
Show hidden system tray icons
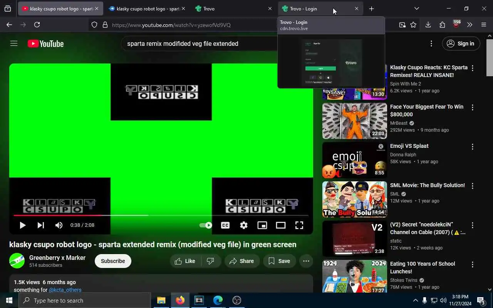415,300
